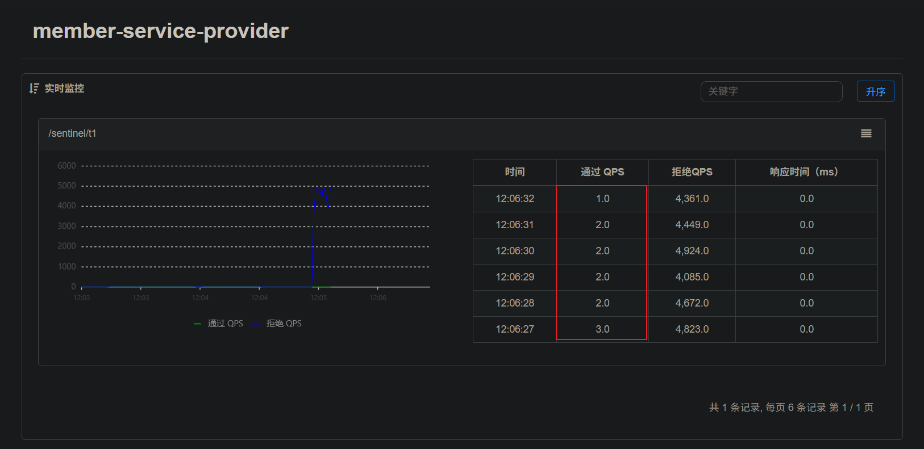Select the 3.0 passed QPS cell
Viewport: 924px width, 449px height.
[602, 329]
